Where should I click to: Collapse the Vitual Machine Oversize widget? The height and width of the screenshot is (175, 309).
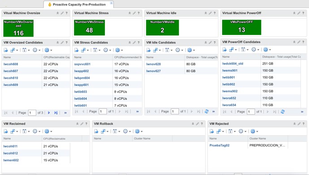(x=57, y=13)
